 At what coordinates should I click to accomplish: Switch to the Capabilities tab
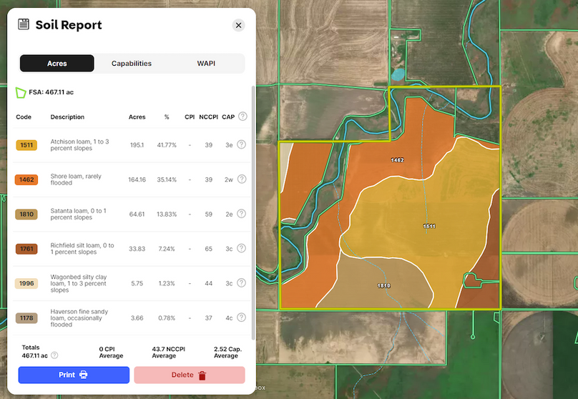click(132, 64)
